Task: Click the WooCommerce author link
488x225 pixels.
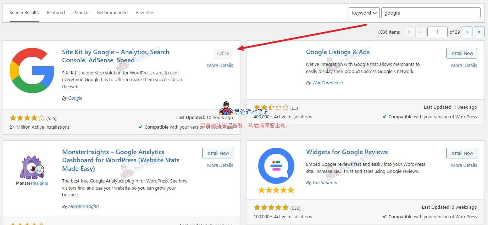Action: pyautogui.click(x=327, y=83)
